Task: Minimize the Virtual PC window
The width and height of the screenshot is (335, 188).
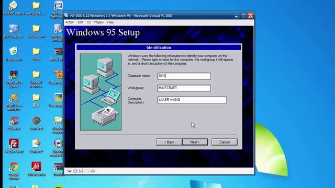Action: (x=237, y=16)
